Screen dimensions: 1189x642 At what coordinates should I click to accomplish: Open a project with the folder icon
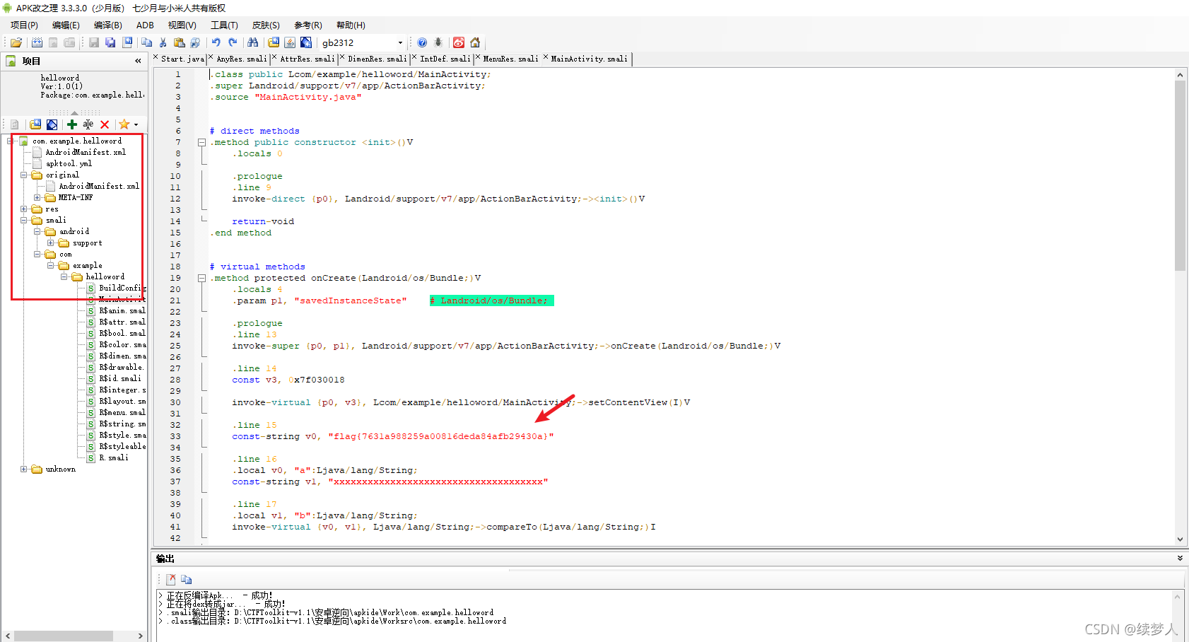(x=16, y=42)
